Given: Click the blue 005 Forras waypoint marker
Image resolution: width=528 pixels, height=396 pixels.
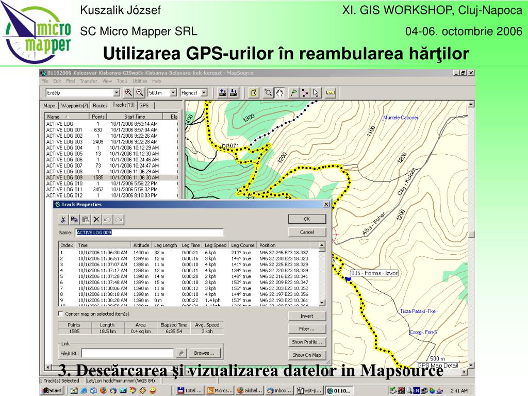Looking at the screenshot, I should pyautogui.click(x=348, y=279).
